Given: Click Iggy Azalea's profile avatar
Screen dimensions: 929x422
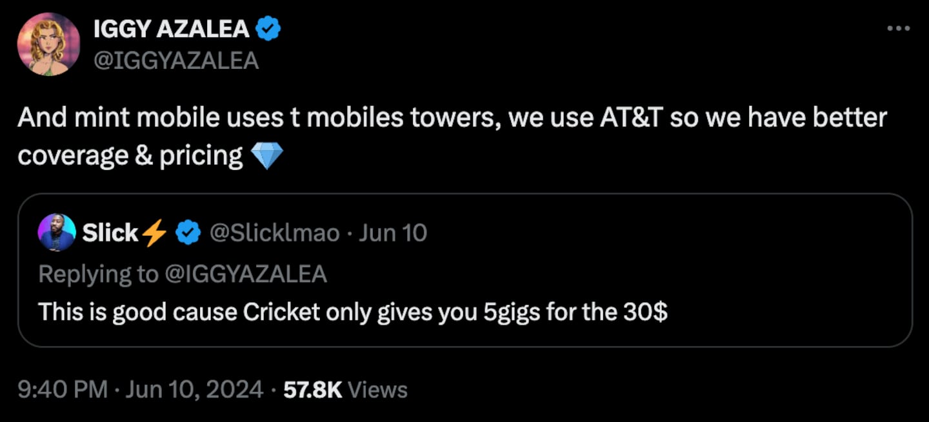Looking at the screenshot, I should [x=48, y=44].
